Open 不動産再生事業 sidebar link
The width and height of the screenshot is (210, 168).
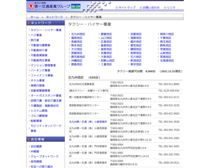[x=40, y=60]
